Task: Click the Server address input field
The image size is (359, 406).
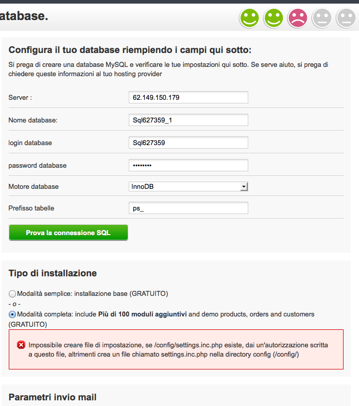Action: click(x=188, y=97)
